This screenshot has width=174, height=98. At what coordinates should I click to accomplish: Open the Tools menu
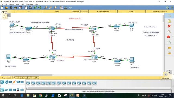pos(22,4)
